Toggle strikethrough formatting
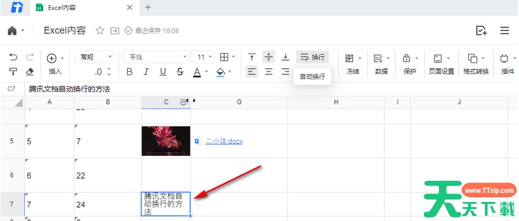Viewport: 519px width, 221px height. pyautogui.click(x=180, y=72)
